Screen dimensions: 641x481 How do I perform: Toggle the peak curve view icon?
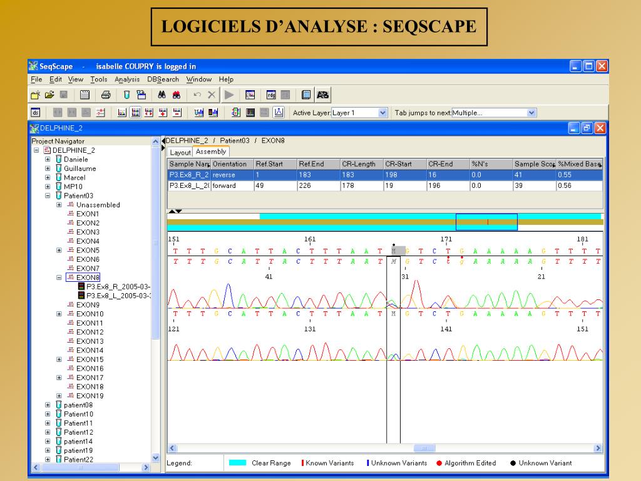point(279,113)
